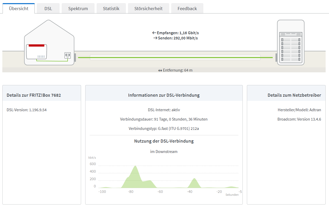The height and width of the screenshot is (210, 329).
Task: Click the Details zur FRITZ!Box 7682 header
Action: pyautogui.click(x=34, y=95)
